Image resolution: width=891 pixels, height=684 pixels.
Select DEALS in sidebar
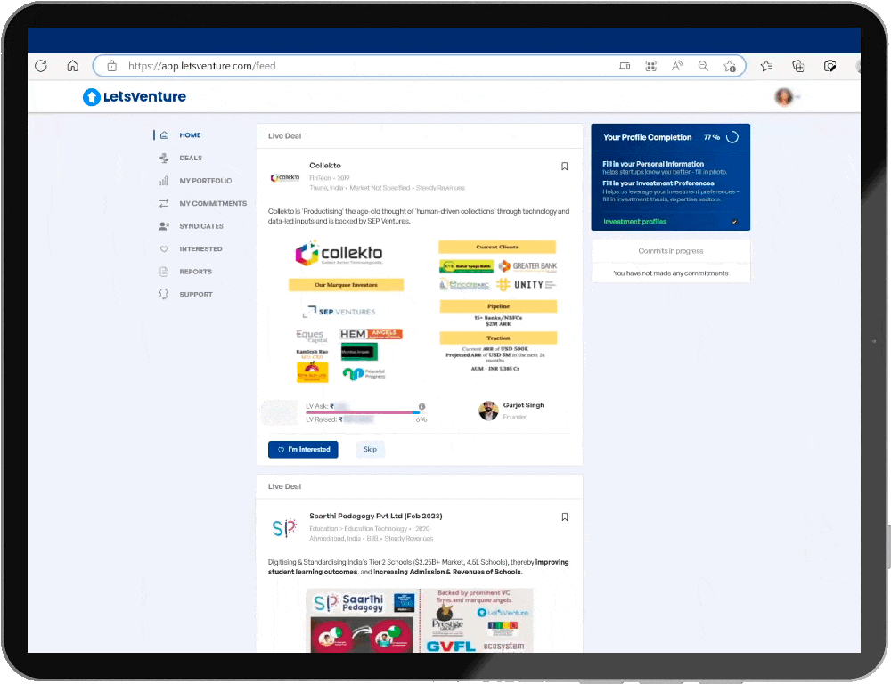click(x=191, y=158)
